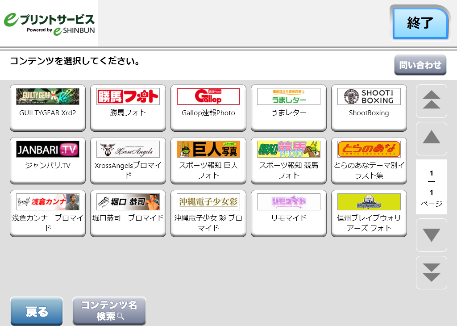The height and width of the screenshot is (326, 457).
Task: Go back with the 戻る button
Action: [37, 311]
